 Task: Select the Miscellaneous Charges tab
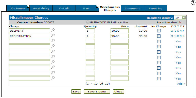click(x=110, y=9)
